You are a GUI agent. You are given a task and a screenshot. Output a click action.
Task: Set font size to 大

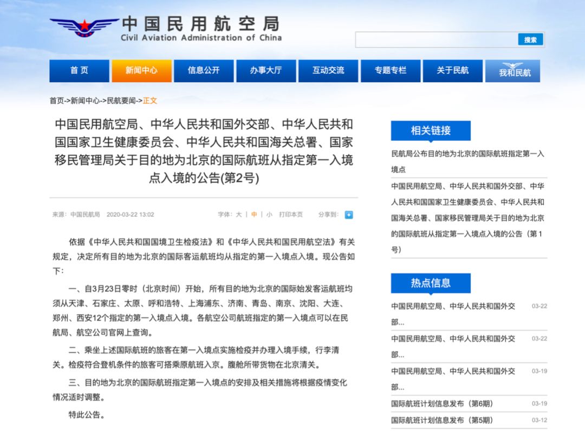(239, 215)
